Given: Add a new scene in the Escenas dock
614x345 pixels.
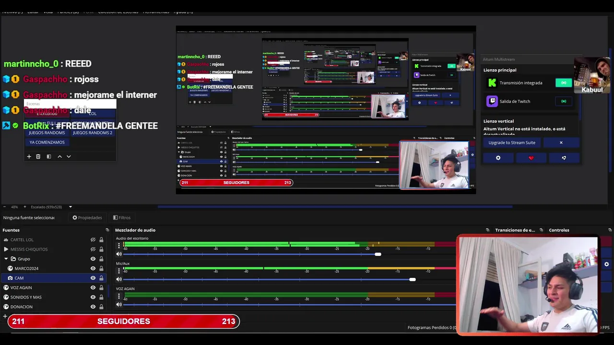Looking at the screenshot, I should pyautogui.click(x=29, y=157).
